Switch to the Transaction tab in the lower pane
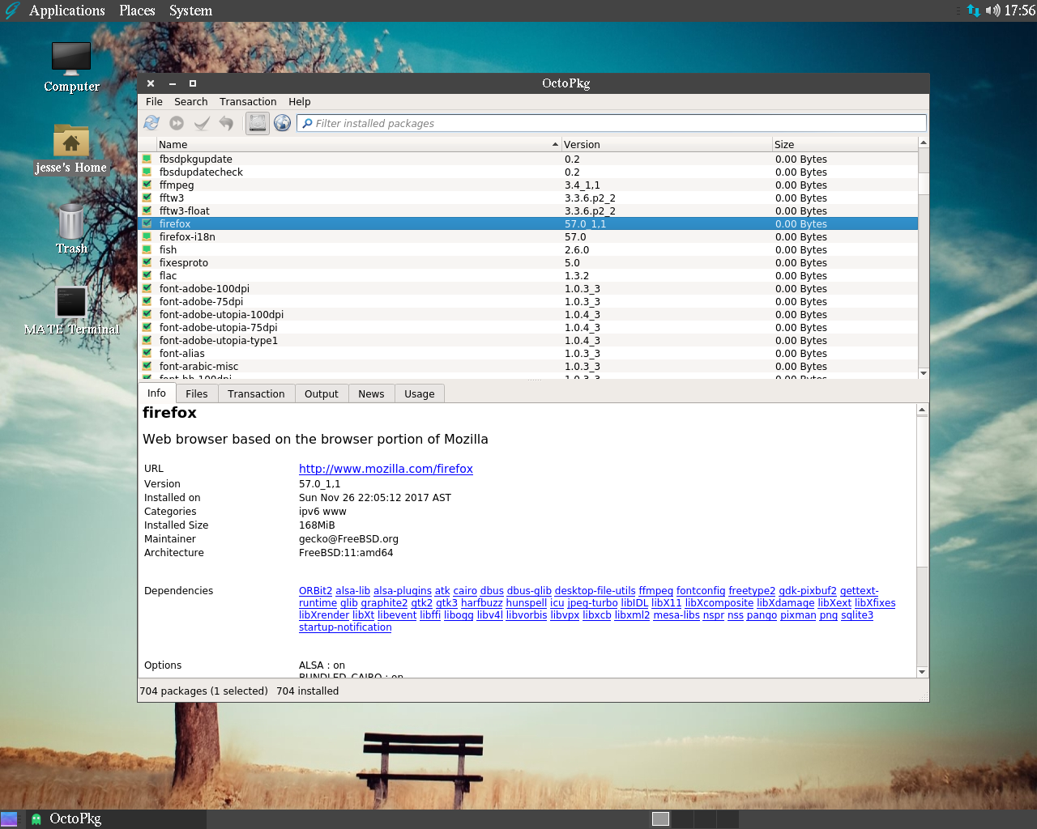 (x=256, y=394)
